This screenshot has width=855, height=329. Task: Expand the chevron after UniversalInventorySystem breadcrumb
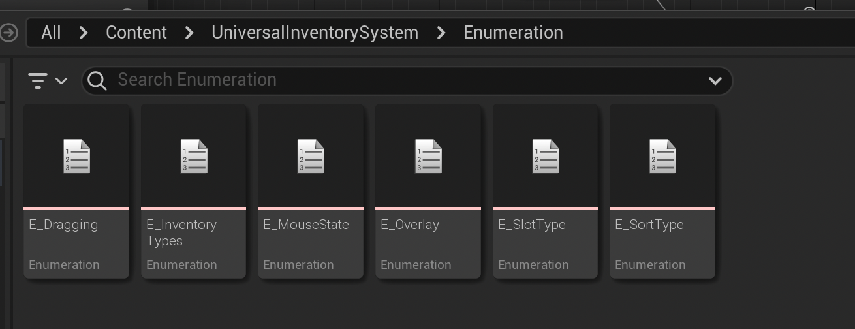(x=441, y=33)
